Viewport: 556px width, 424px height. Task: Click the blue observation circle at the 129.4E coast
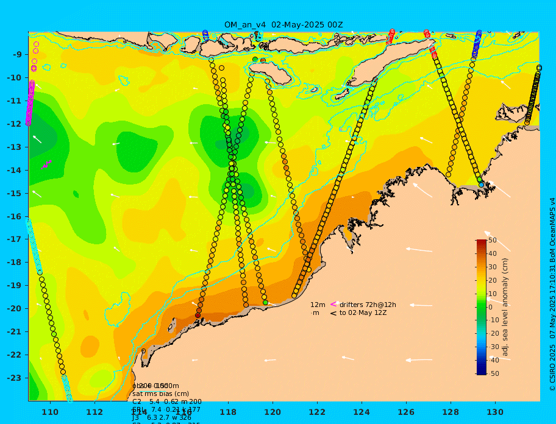click(481, 185)
